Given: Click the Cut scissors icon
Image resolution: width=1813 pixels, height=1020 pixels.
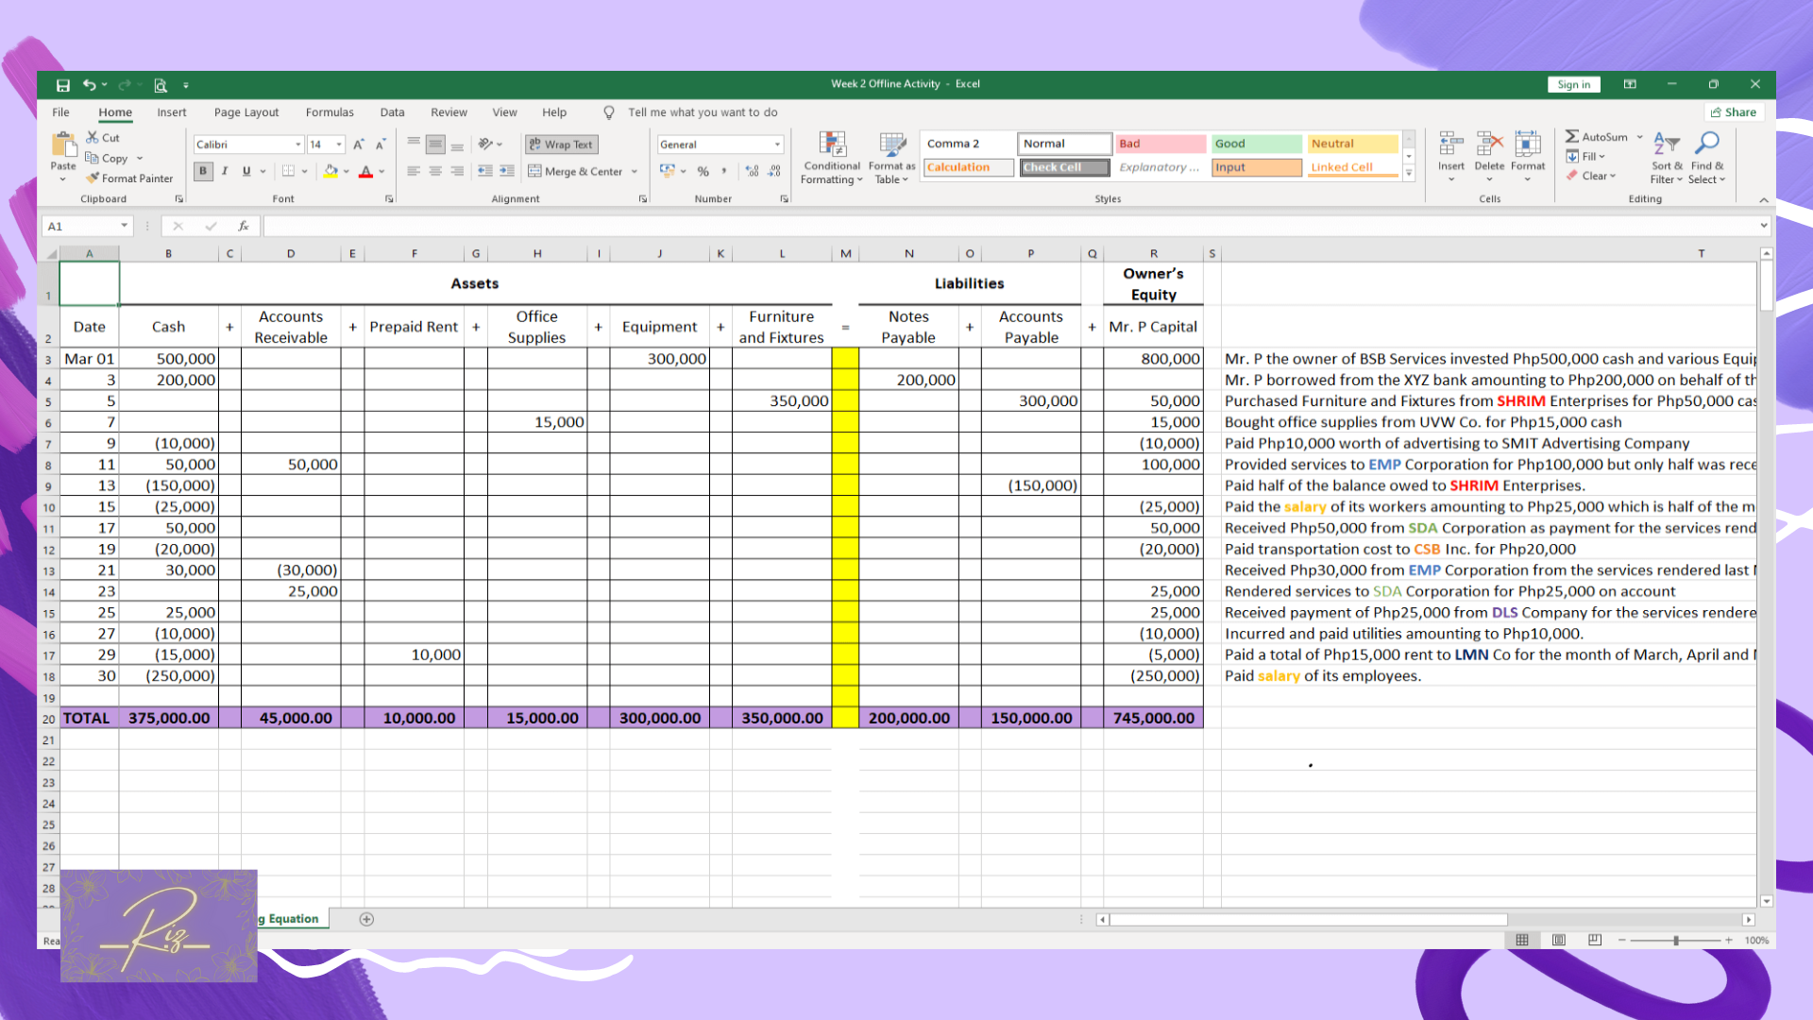Looking at the screenshot, I should [93, 137].
